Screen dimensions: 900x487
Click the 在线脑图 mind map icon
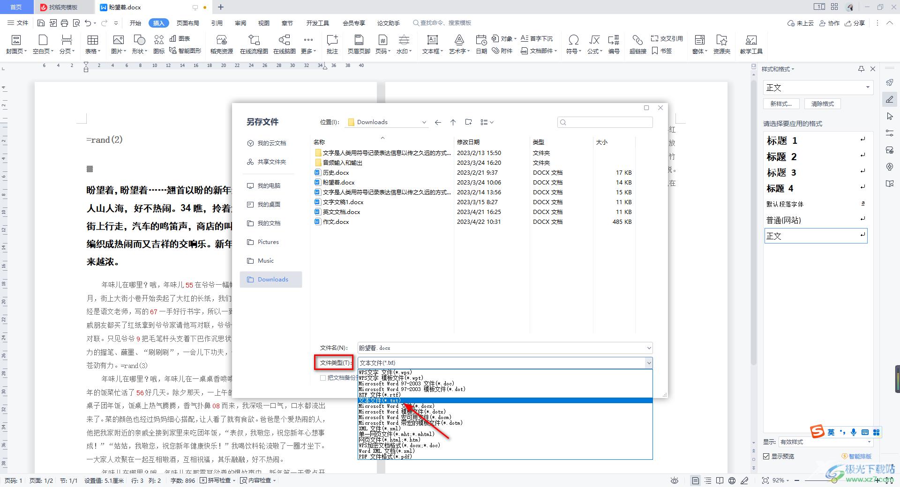coord(284,40)
